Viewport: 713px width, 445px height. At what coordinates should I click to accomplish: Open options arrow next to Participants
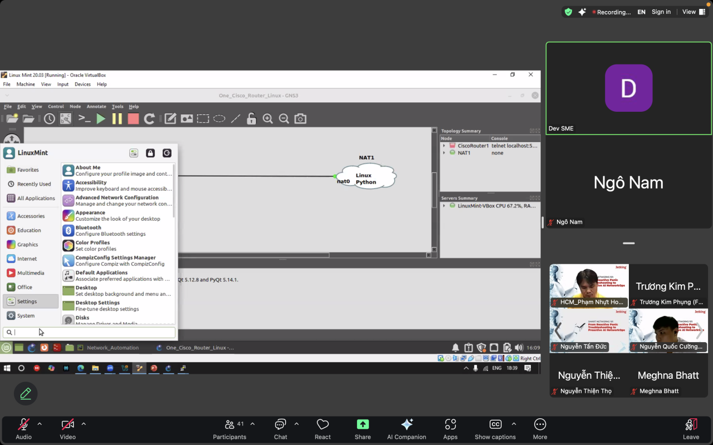coord(252,424)
